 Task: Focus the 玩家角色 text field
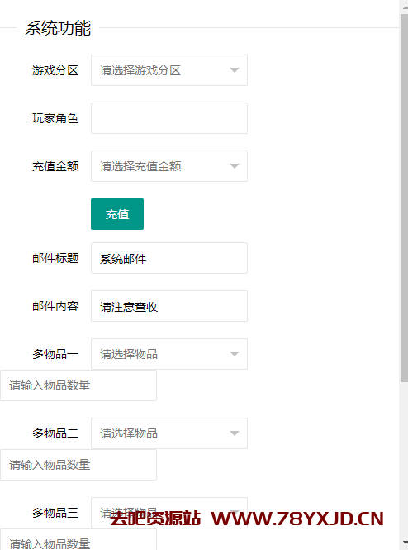point(169,118)
